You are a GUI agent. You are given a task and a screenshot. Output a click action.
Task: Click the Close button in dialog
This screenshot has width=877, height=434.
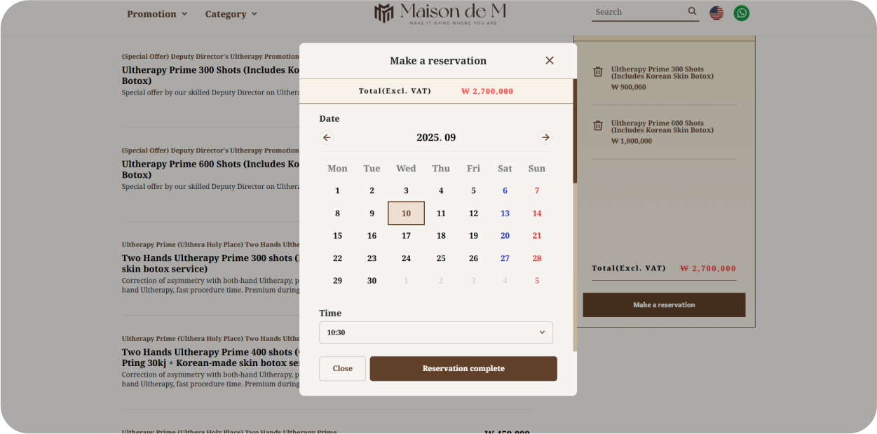pos(342,369)
